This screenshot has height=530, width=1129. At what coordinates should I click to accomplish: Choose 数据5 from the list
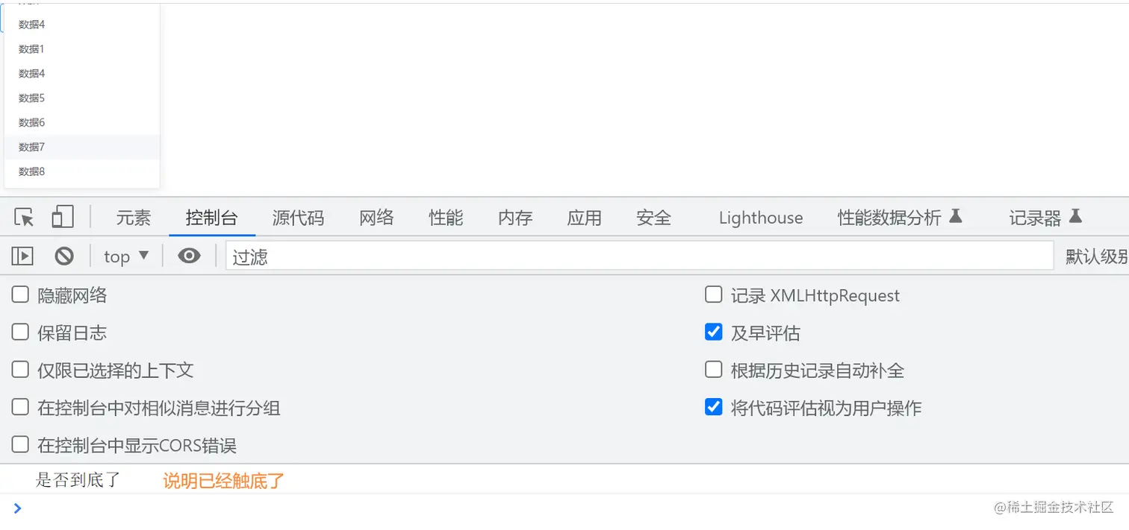(82, 98)
